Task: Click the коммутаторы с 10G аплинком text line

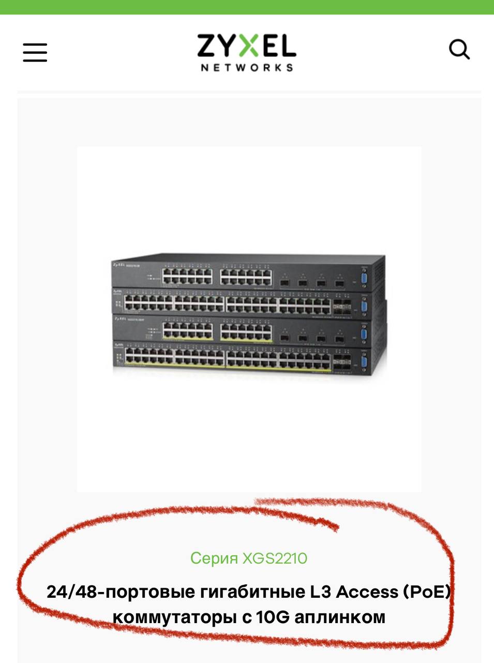Action: tap(249, 617)
